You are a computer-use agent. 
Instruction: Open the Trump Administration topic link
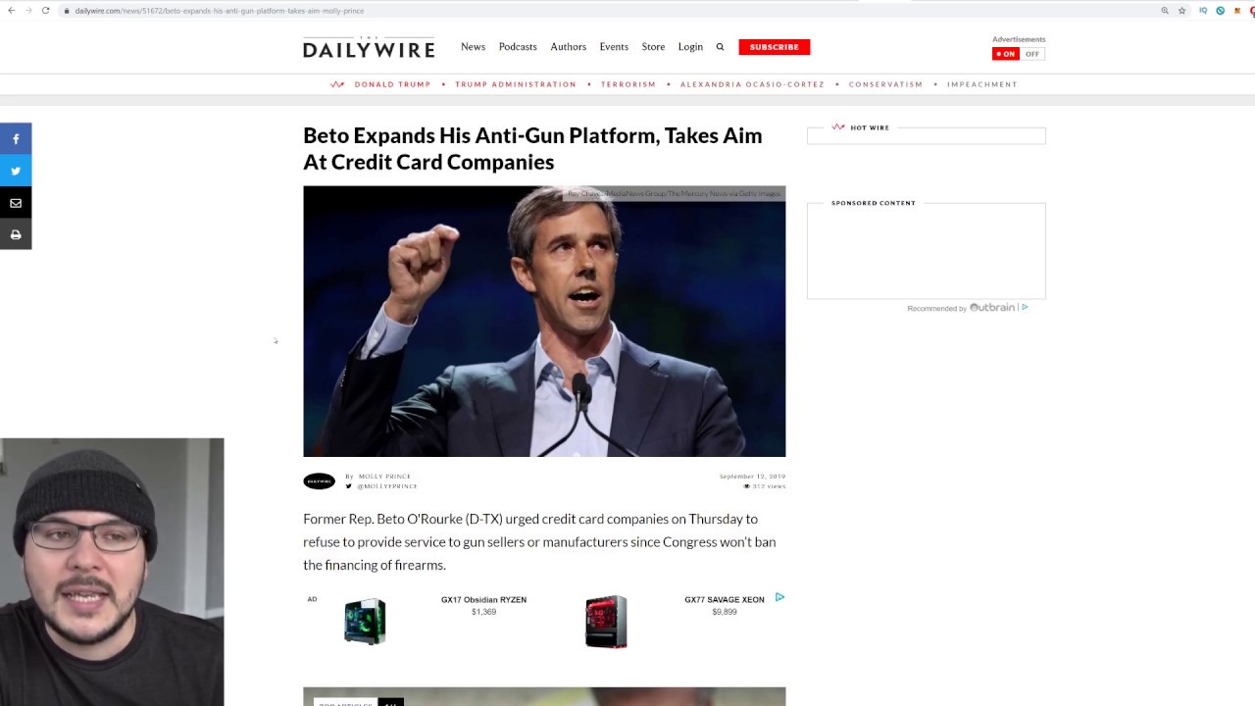click(x=516, y=84)
